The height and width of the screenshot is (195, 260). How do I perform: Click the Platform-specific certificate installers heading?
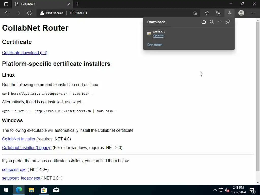56,64
